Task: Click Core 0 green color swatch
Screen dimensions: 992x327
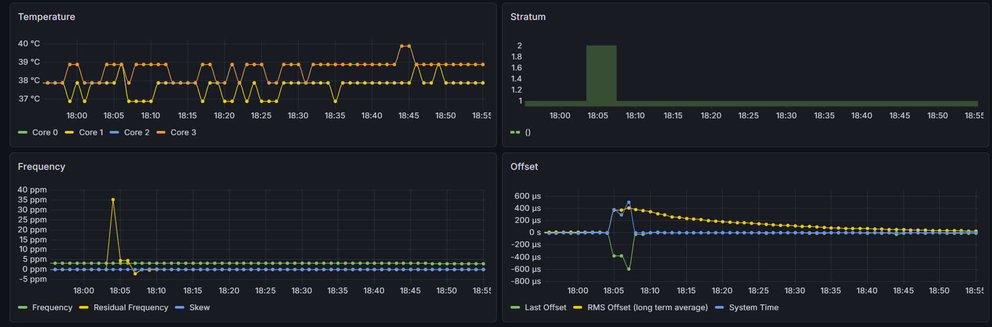Action: [23, 132]
